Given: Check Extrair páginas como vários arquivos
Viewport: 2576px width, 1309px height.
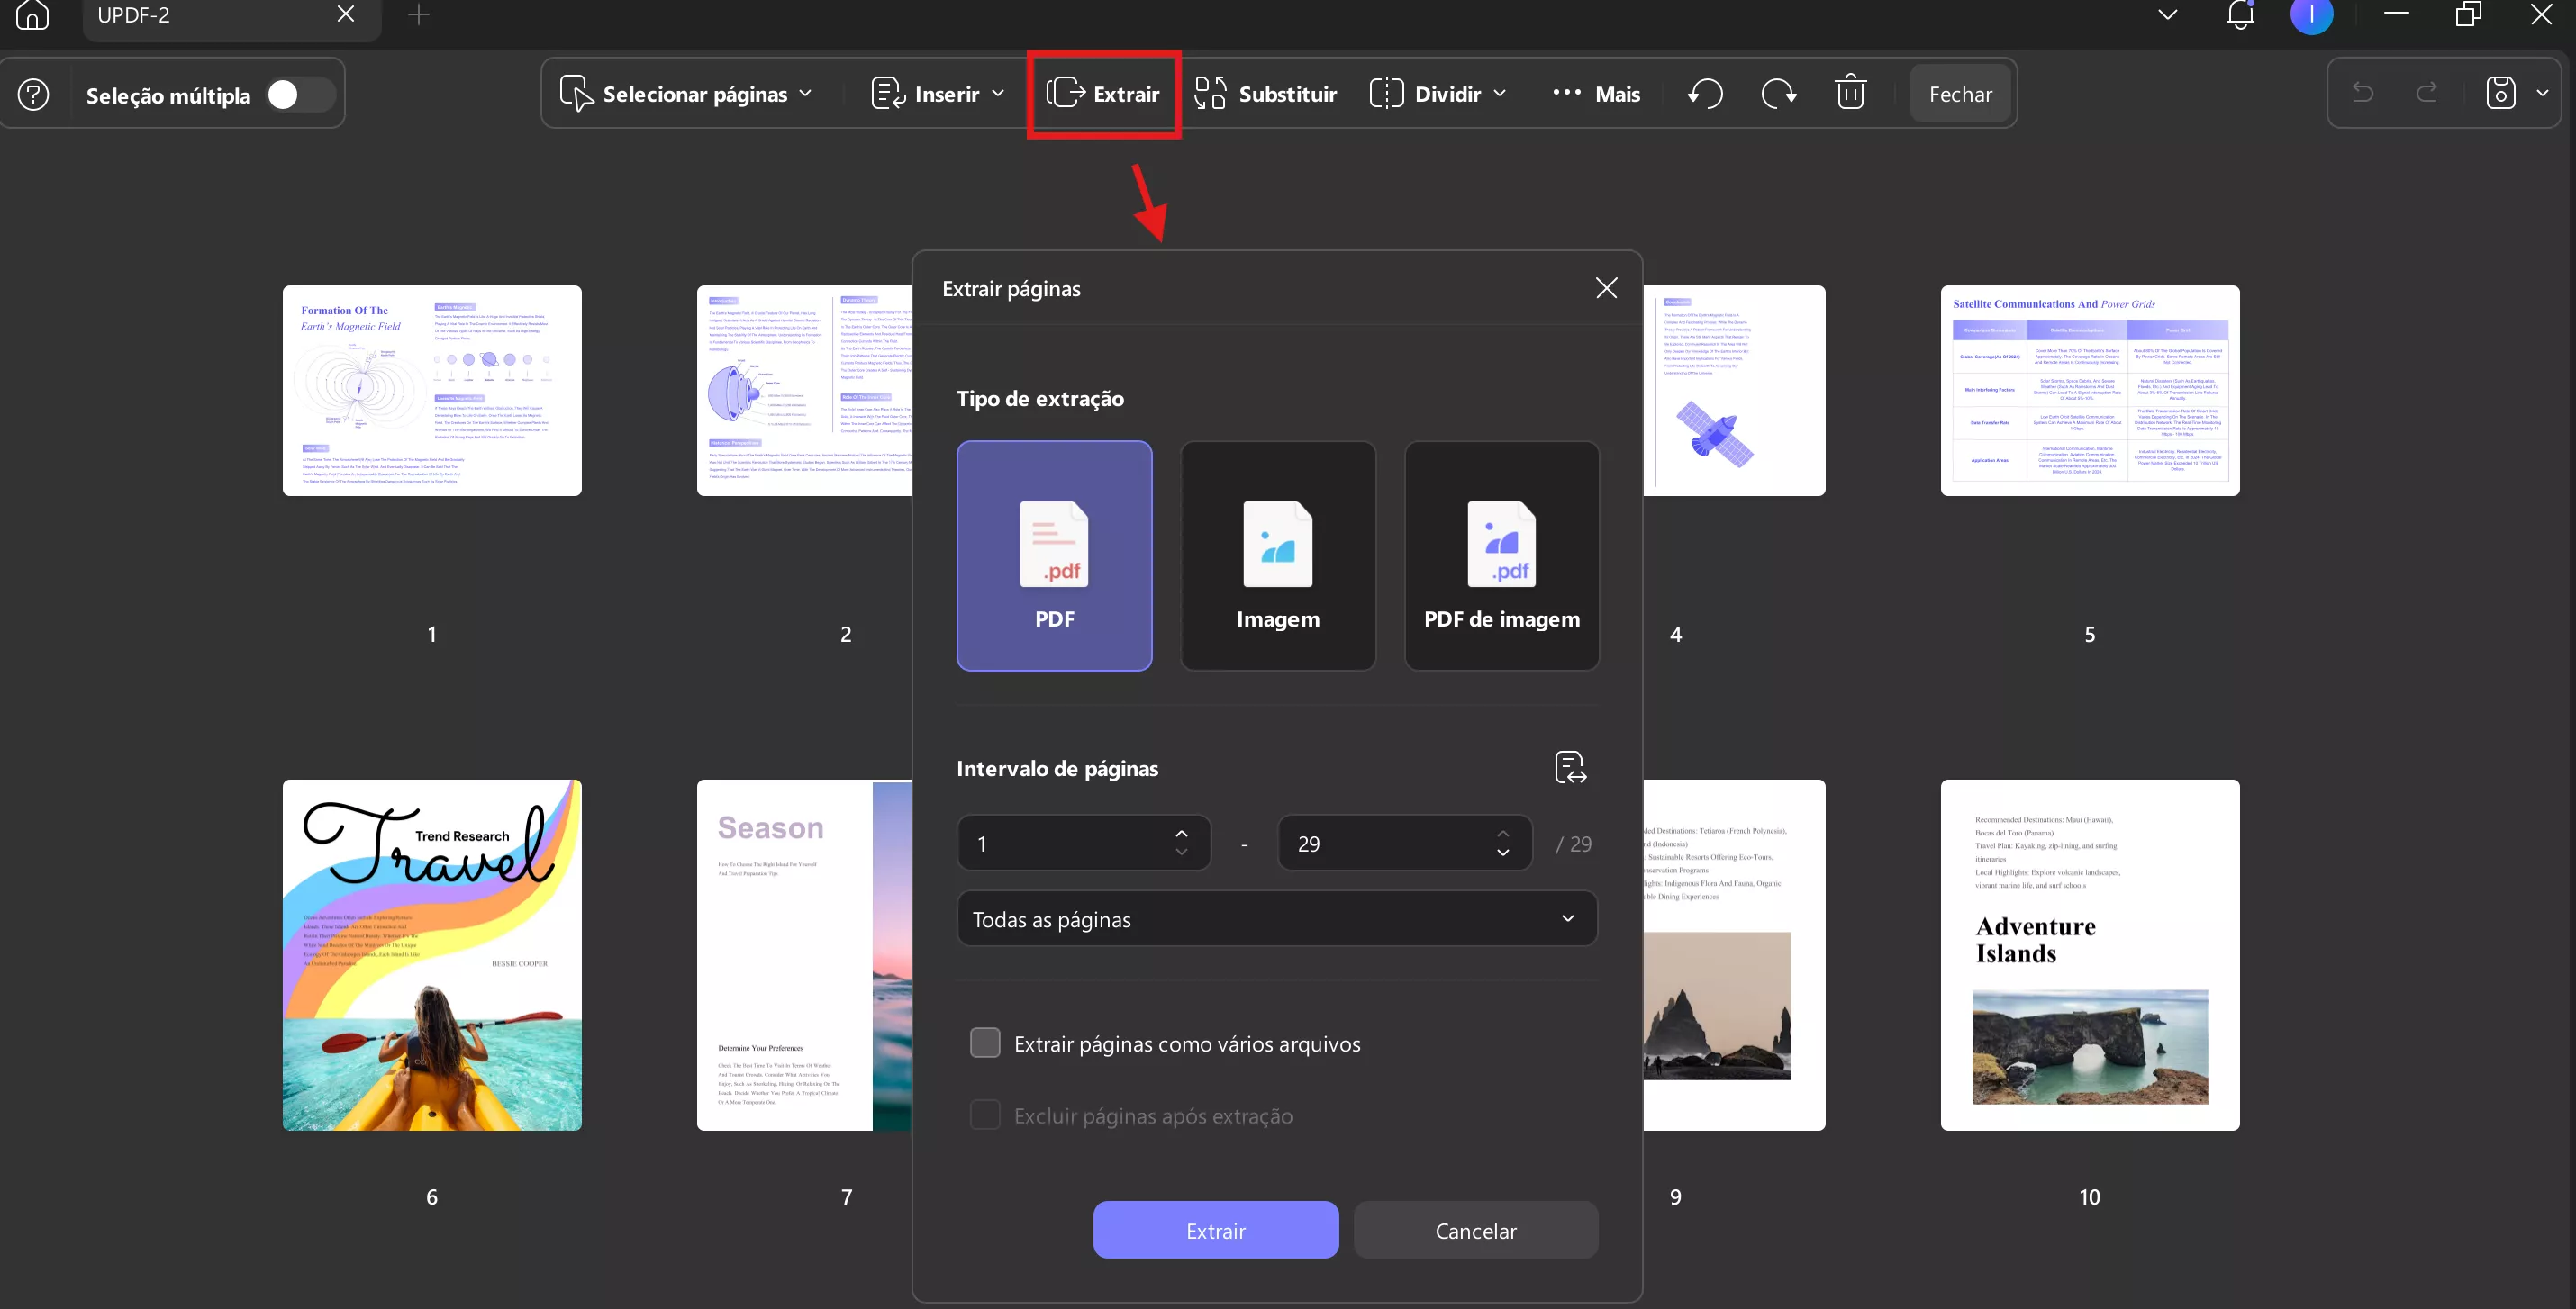Looking at the screenshot, I should (985, 1043).
